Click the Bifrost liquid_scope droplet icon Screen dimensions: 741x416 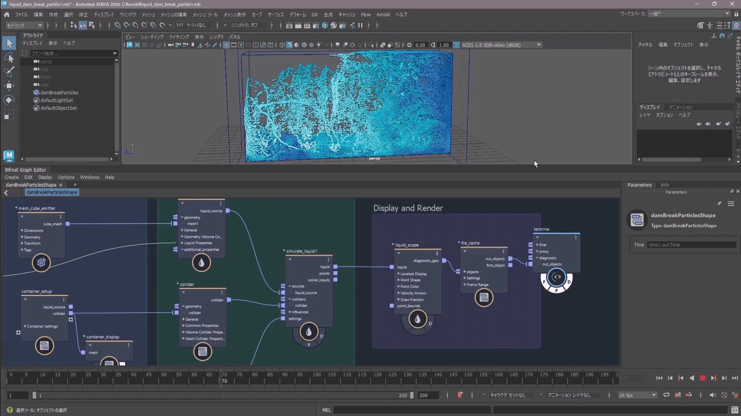(417, 319)
